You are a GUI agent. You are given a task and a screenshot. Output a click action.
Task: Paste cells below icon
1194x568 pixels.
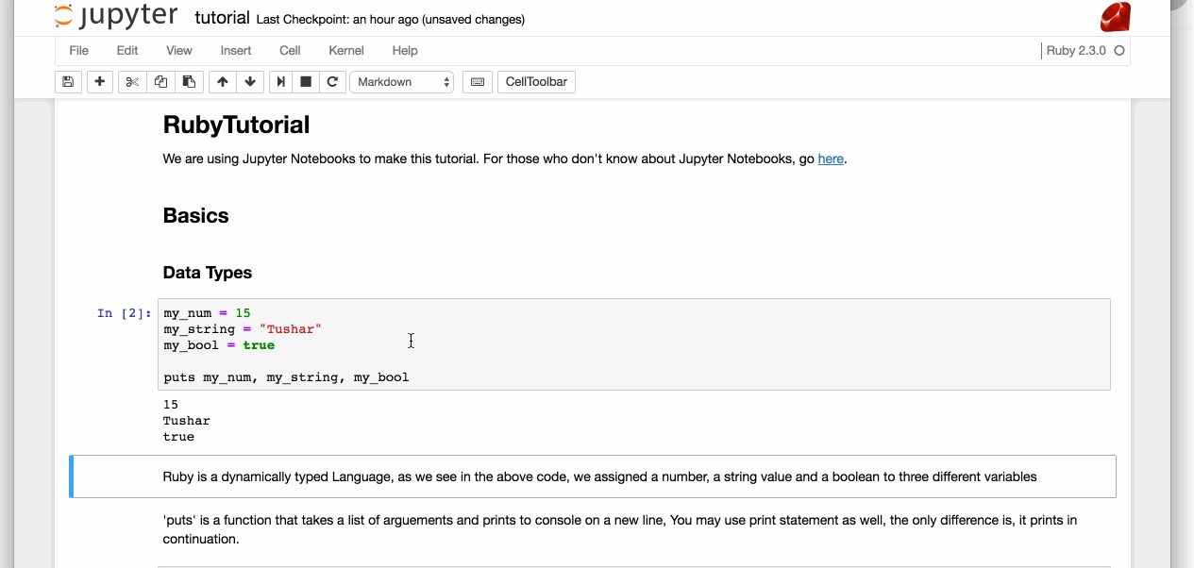point(189,82)
